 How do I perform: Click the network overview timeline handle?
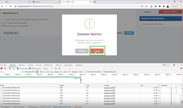pyautogui.click(x=81, y=80)
